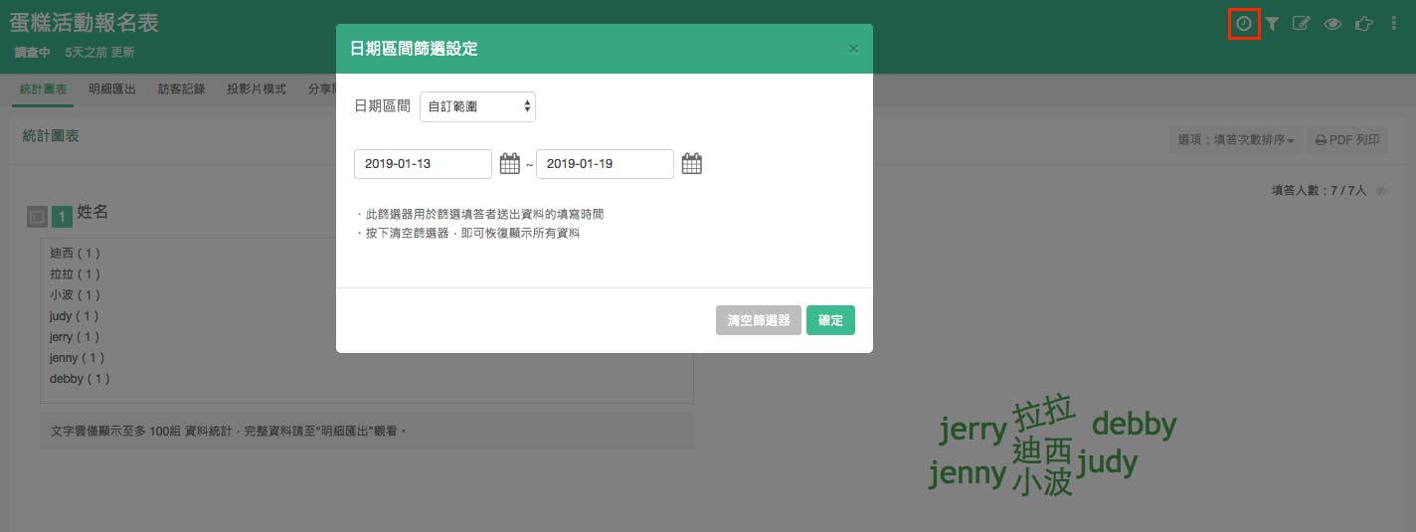Open calendar picker for the end date
This screenshot has height=532, width=1416.
click(x=692, y=164)
